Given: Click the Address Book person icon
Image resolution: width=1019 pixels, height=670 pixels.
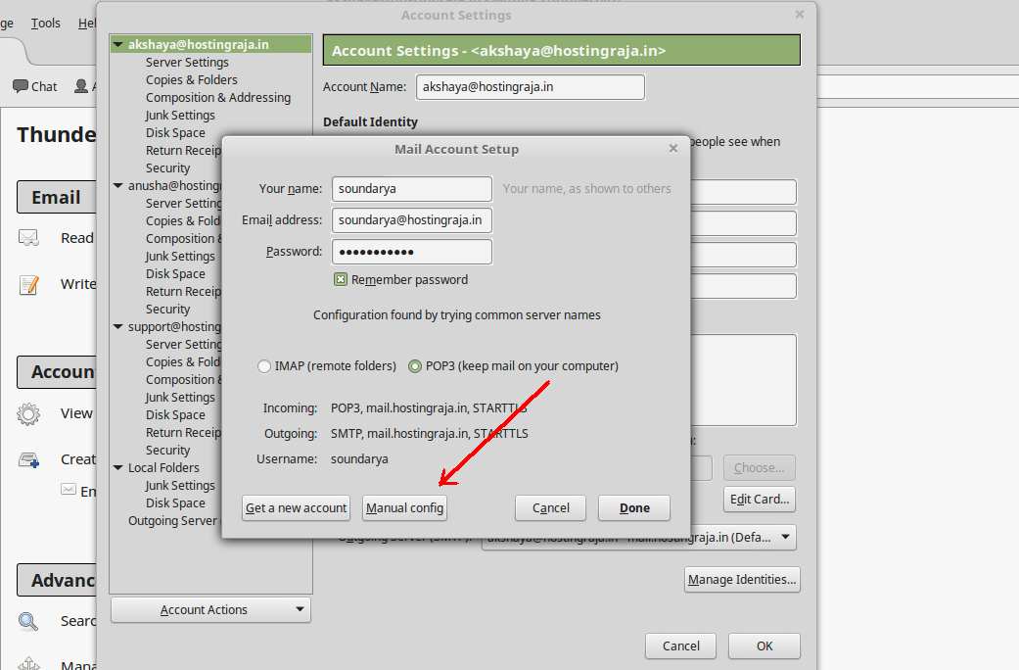Looking at the screenshot, I should tap(81, 86).
